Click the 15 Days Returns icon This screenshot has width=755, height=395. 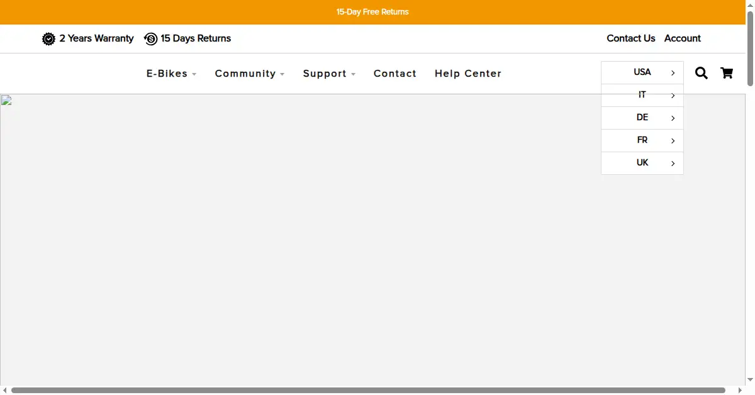[x=150, y=39]
